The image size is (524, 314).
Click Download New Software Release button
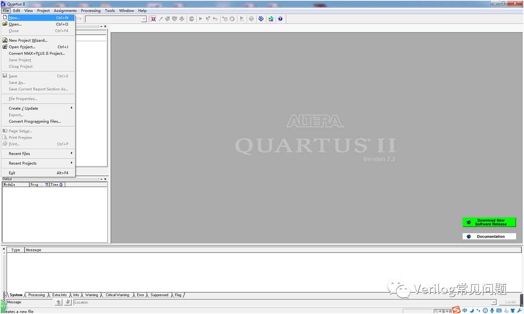click(x=489, y=222)
